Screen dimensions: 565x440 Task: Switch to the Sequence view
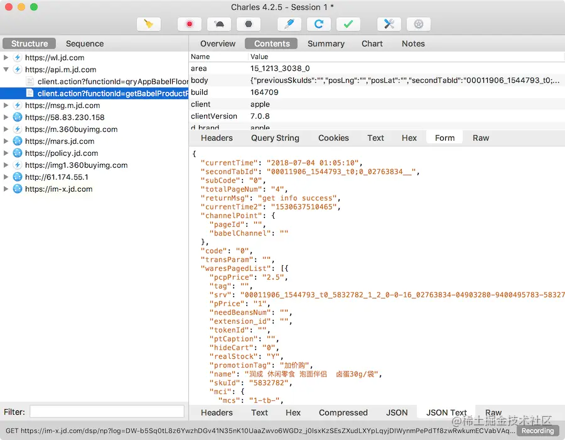coord(85,43)
